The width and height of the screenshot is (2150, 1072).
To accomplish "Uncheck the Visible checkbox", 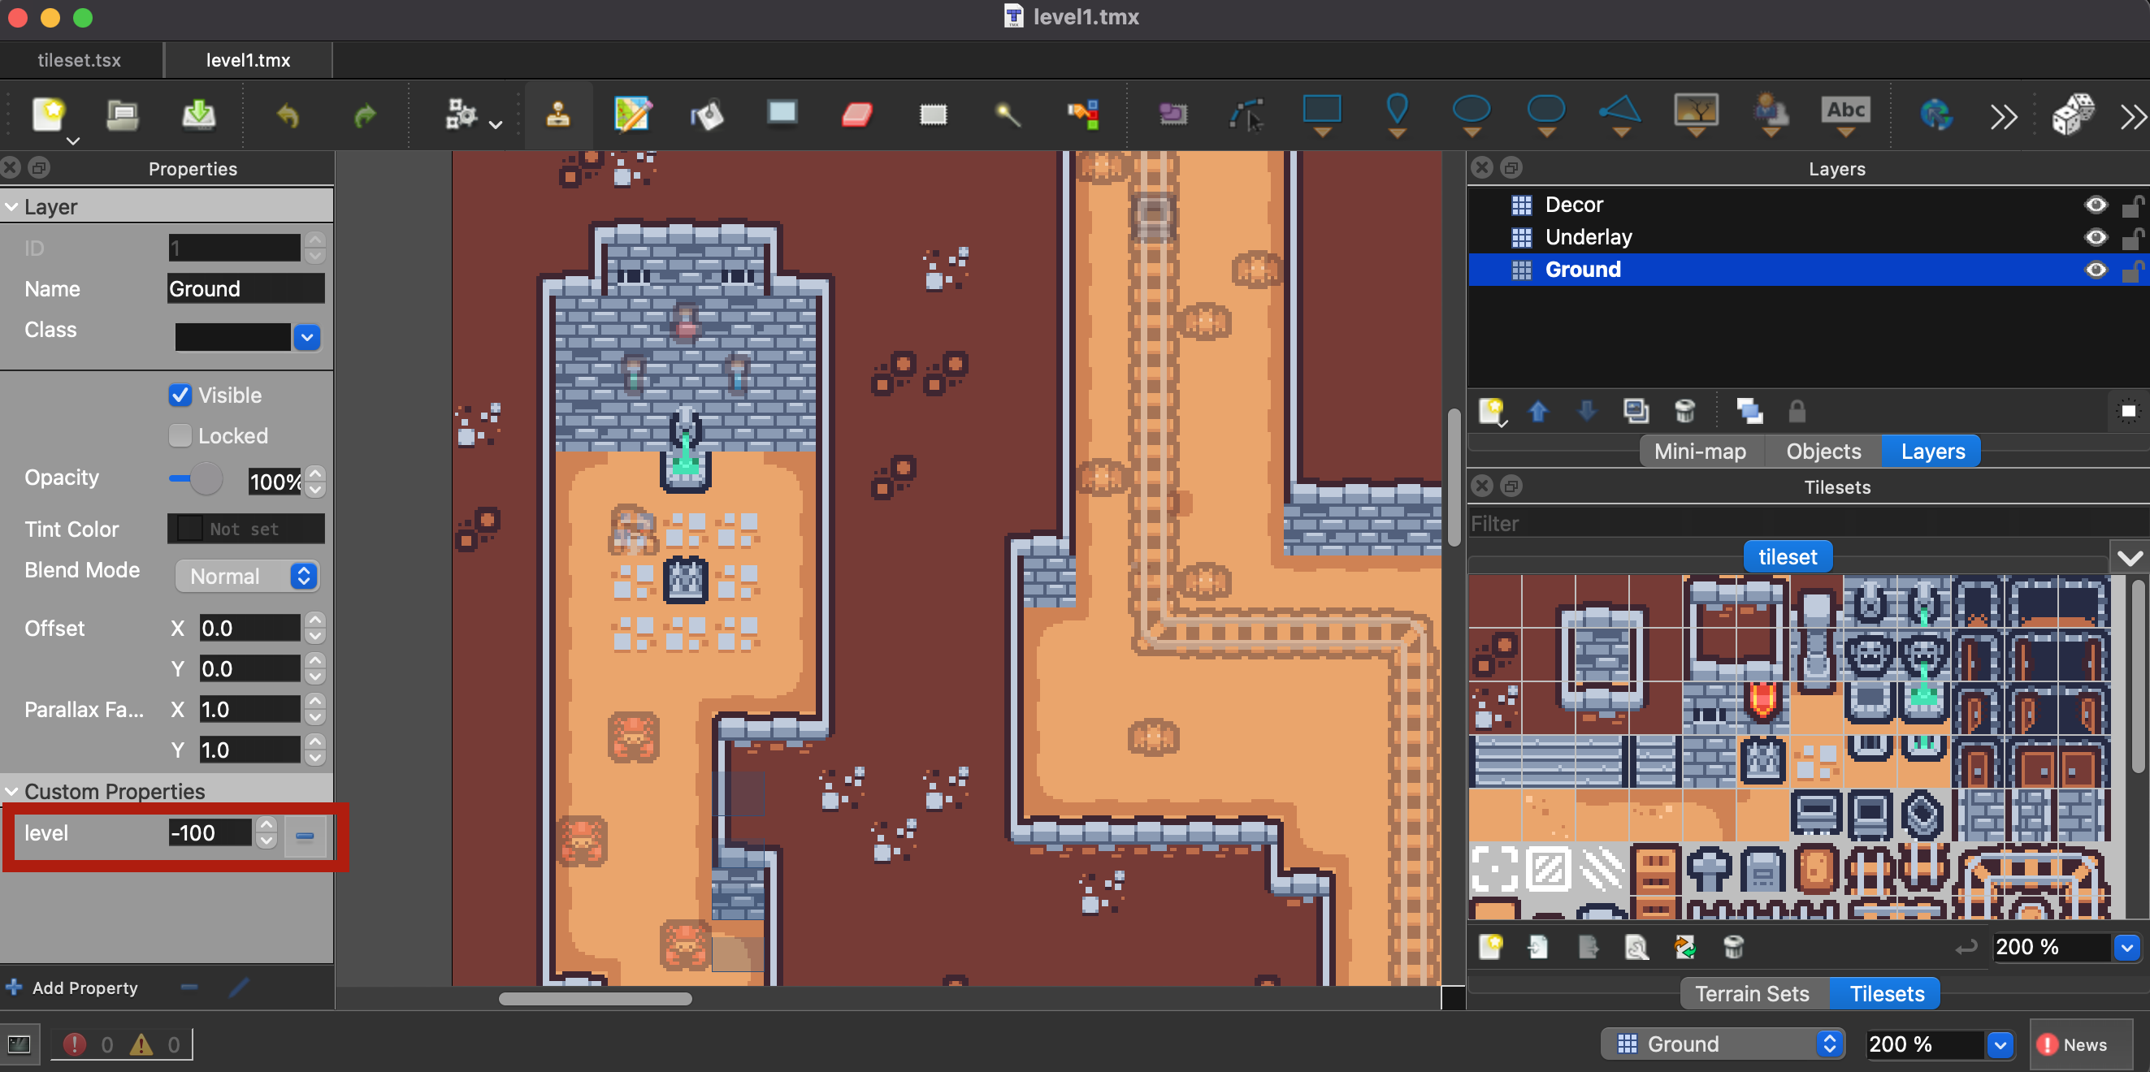I will pos(180,395).
